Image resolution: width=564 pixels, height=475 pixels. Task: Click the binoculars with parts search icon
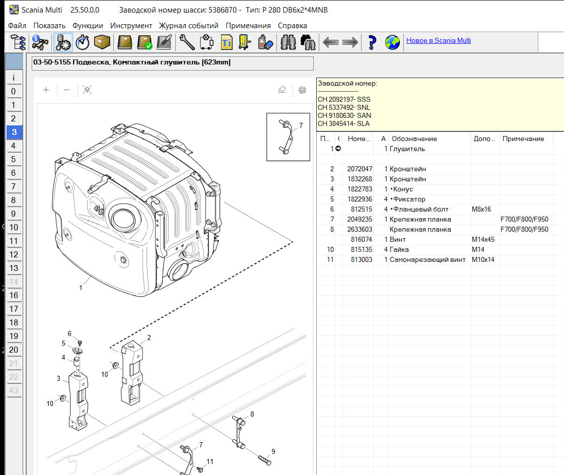tap(308, 42)
